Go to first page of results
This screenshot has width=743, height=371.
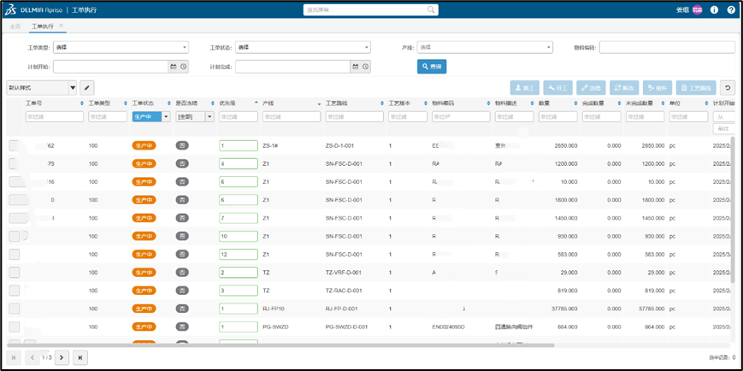point(14,357)
